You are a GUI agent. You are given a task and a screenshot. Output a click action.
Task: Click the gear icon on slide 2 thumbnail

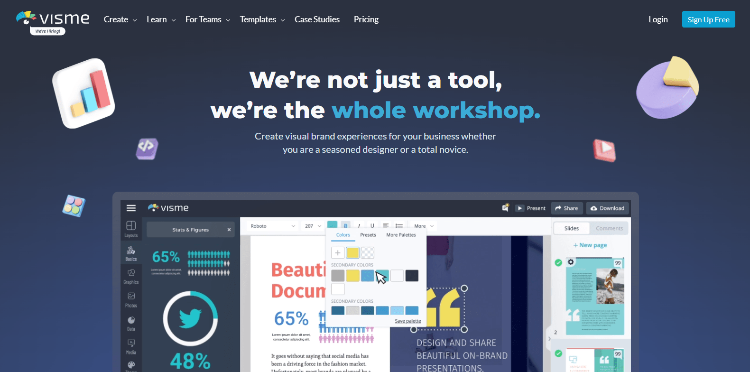[571, 262]
